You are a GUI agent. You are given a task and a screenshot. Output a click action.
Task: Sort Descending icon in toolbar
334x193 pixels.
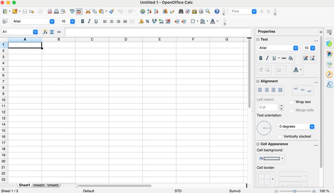point(156,11)
